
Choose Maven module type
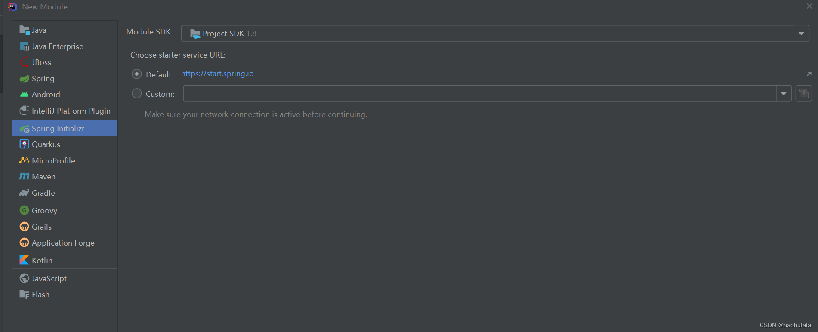pos(65,176)
